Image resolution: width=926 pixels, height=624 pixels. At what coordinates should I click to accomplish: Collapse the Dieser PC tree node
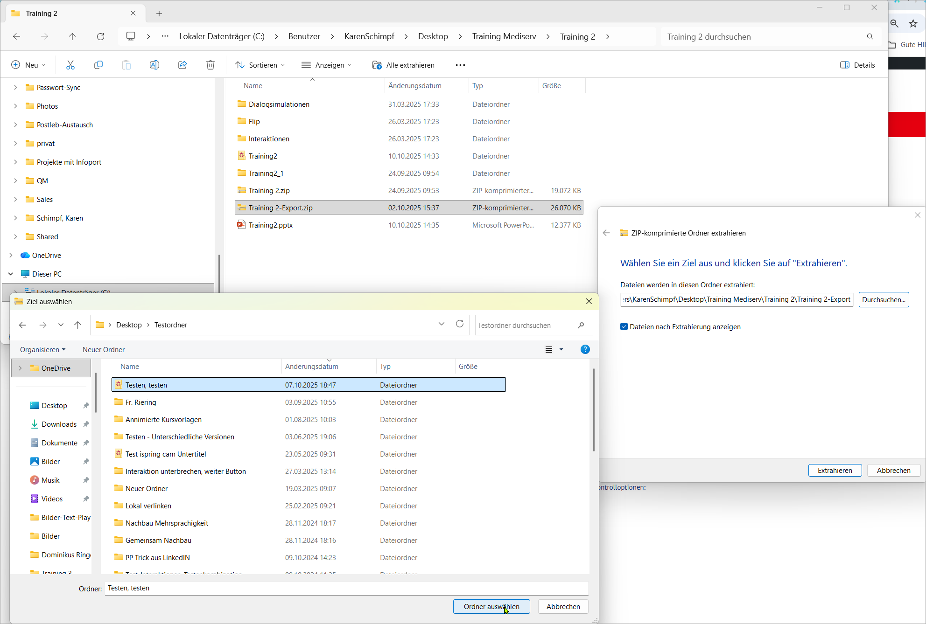tap(11, 274)
